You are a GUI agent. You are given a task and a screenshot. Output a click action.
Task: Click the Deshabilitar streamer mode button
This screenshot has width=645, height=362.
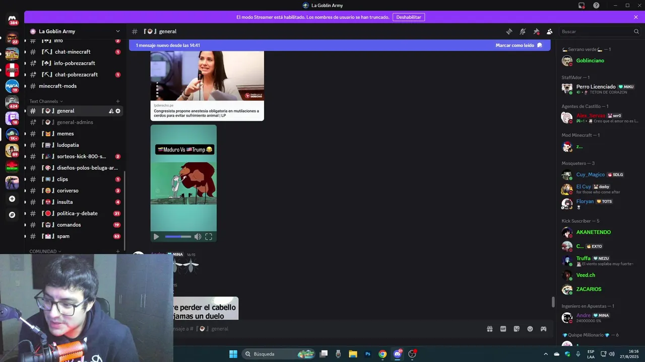tap(409, 17)
